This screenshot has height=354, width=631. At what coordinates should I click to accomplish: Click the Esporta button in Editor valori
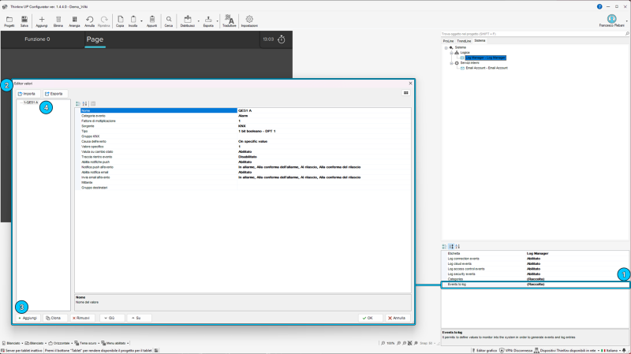(54, 94)
